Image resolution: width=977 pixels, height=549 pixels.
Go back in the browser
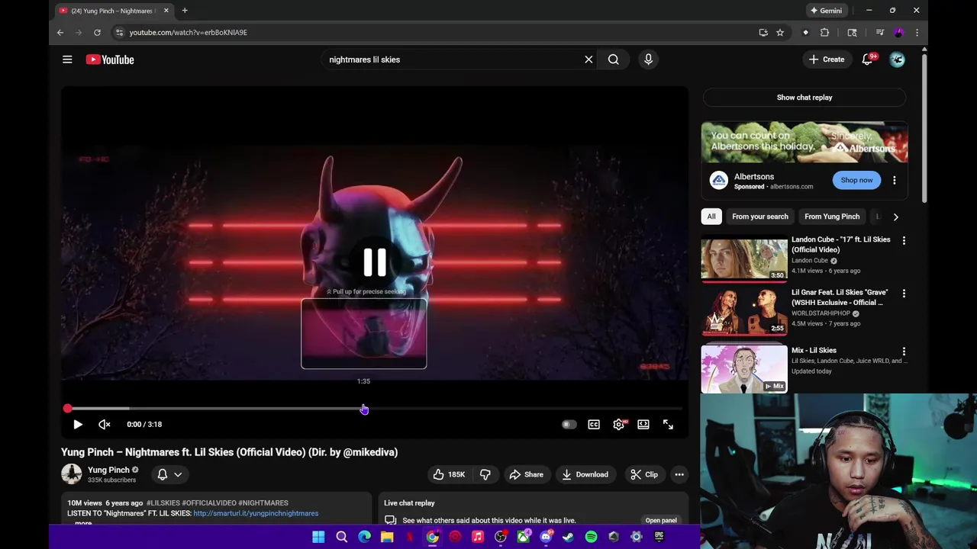click(60, 33)
